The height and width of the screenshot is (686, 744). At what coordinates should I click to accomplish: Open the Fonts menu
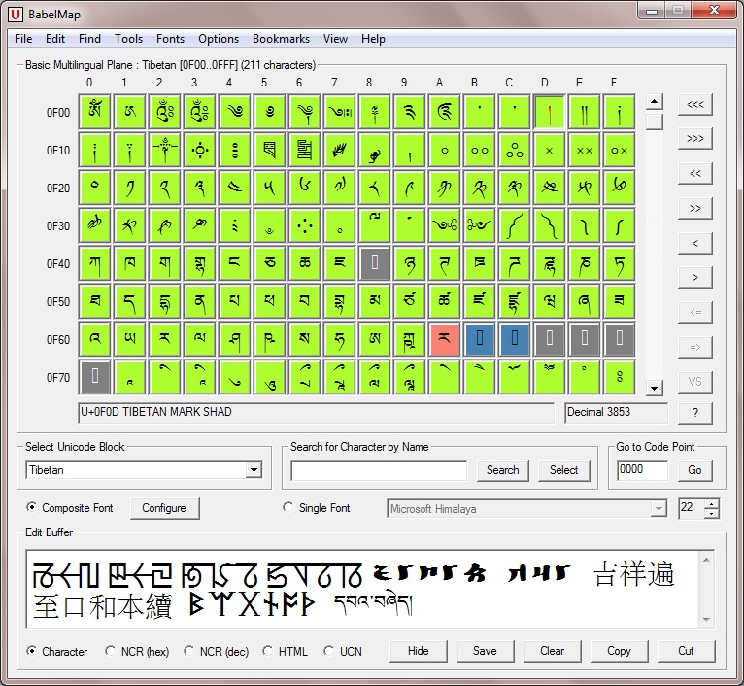(170, 39)
